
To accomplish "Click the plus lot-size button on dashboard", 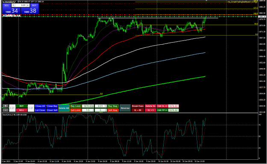I will (6, 106).
